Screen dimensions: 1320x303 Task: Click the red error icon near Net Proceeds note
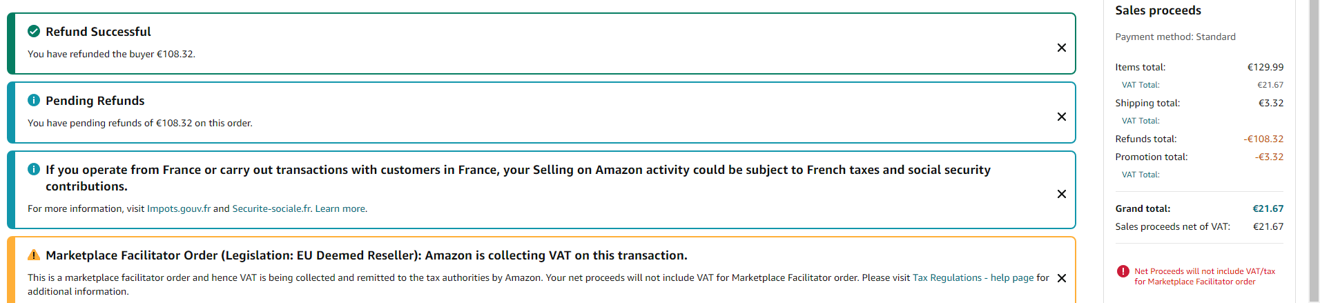[x=1123, y=271]
